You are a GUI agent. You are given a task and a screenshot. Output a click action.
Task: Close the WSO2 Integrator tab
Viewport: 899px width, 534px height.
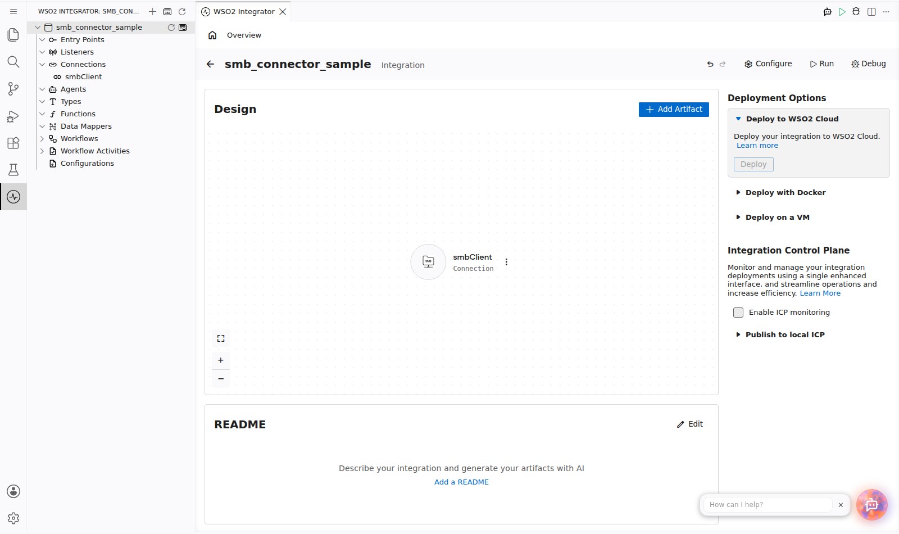pyautogui.click(x=283, y=12)
